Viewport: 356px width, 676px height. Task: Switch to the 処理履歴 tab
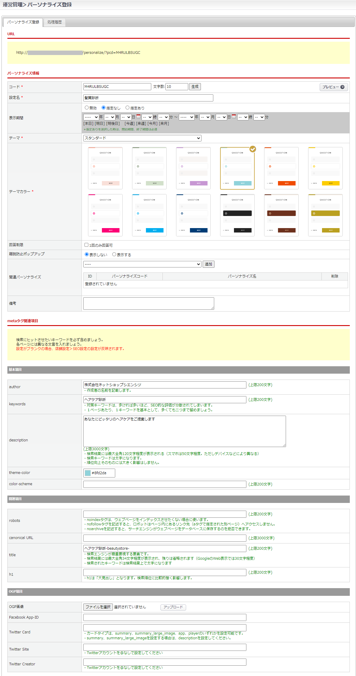point(55,22)
